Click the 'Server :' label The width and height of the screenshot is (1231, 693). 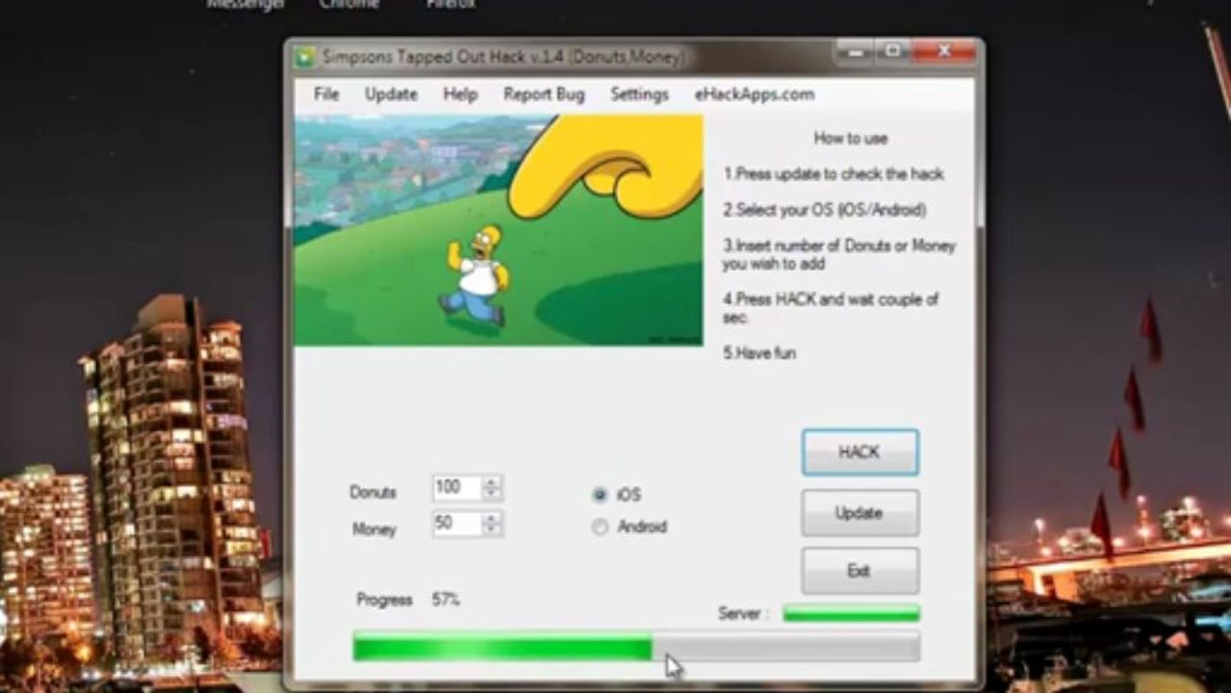(x=743, y=613)
